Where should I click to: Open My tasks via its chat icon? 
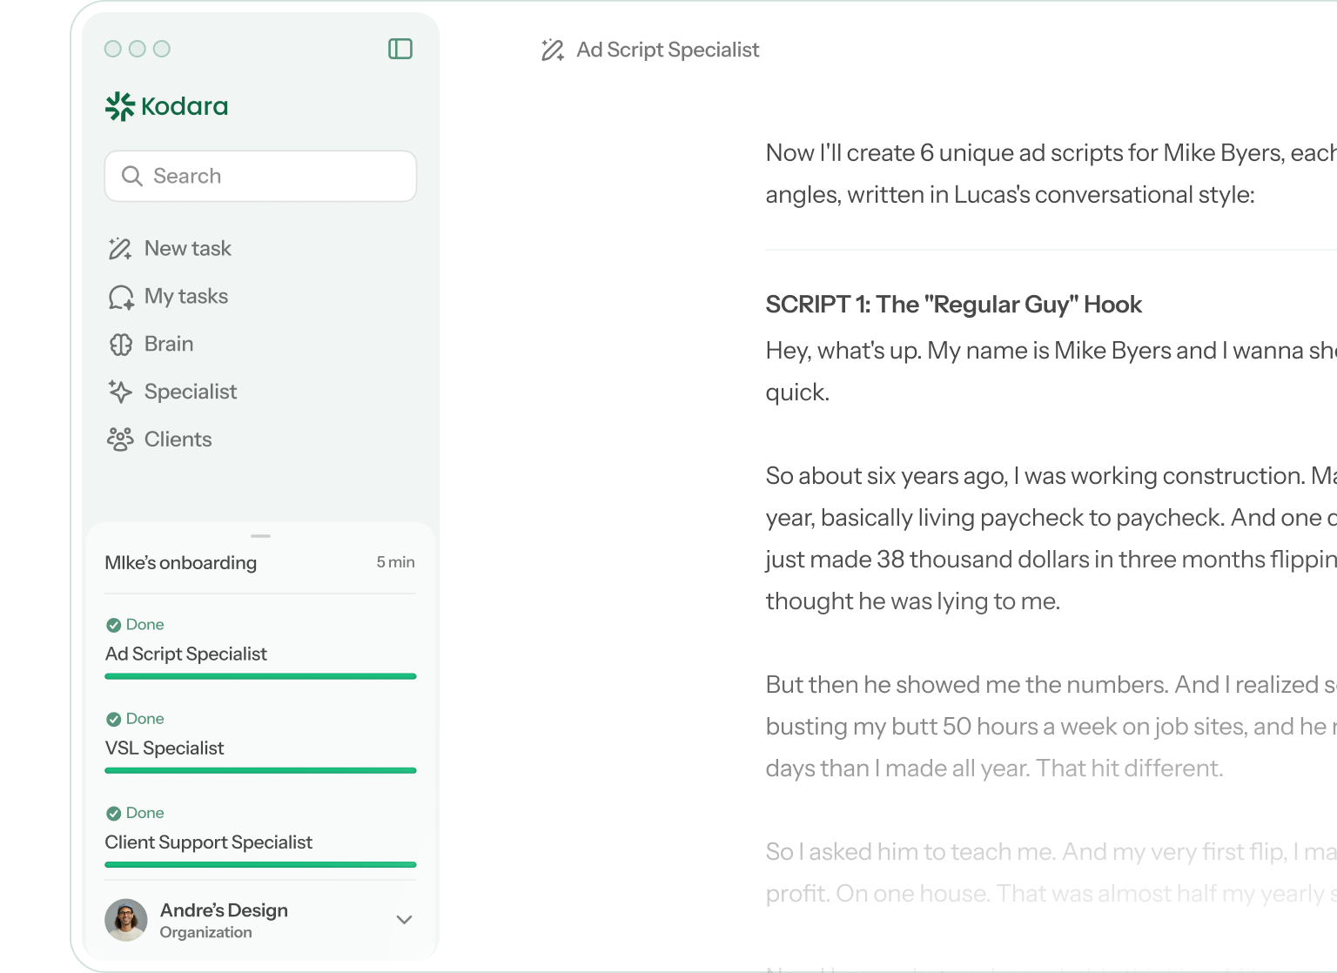120,296
